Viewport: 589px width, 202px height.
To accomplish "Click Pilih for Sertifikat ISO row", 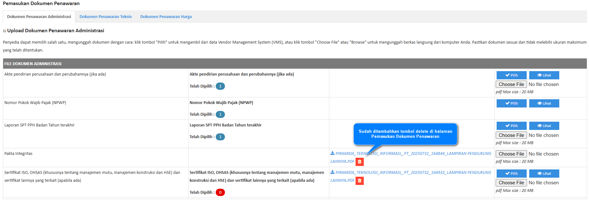I will pos(511,174).
